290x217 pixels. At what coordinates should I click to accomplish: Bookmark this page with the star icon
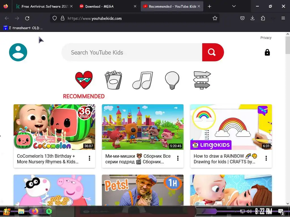pyautogui.click(x=215, y=18)
